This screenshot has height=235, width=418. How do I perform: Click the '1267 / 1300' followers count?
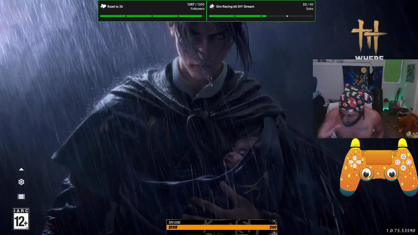tap(196, 5)
